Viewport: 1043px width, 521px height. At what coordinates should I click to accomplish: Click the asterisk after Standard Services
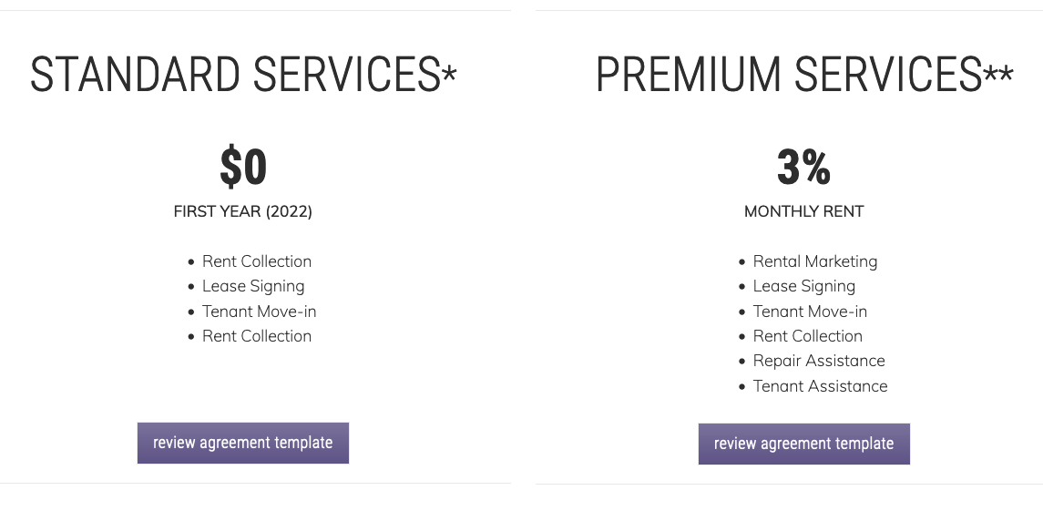coord(449,73)
